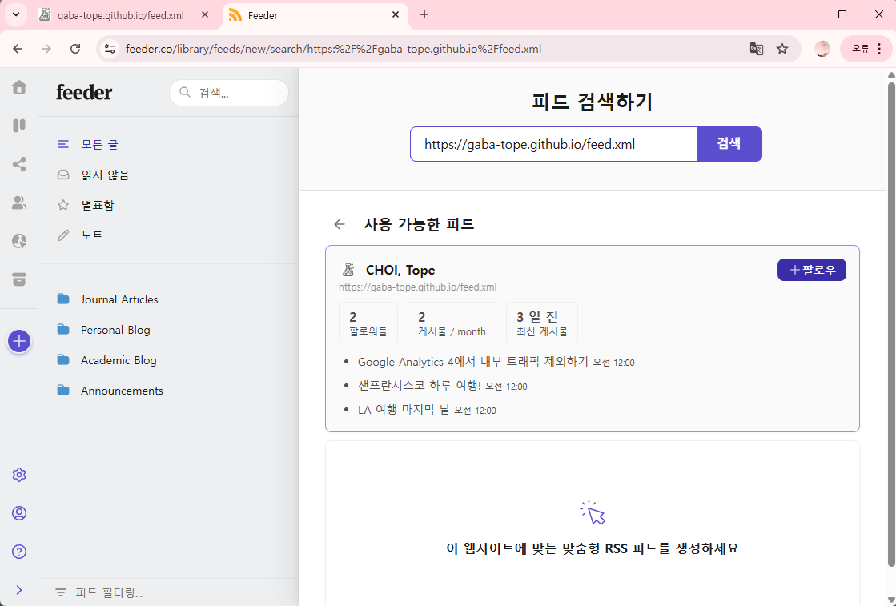Click the 팔로우 follow button
The image size is (896, 606).
pyautogui.click(x=811, y=270)
